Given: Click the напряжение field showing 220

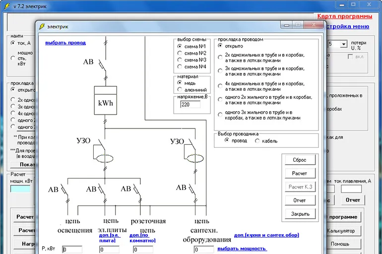Looking at the screenshot, I should point(191,105).
